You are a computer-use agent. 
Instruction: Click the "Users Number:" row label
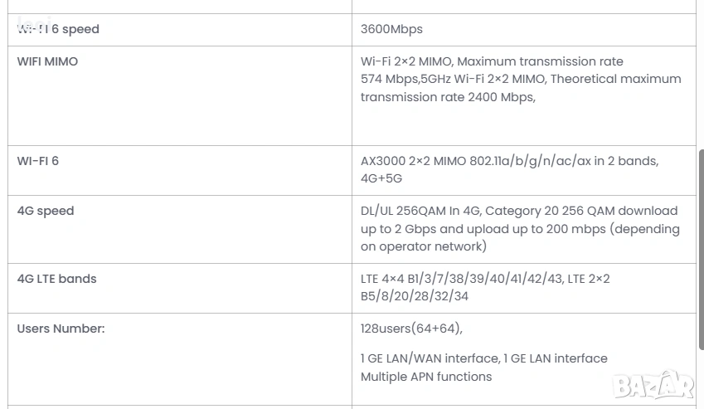pyautogui.click(x=61, y=329)
